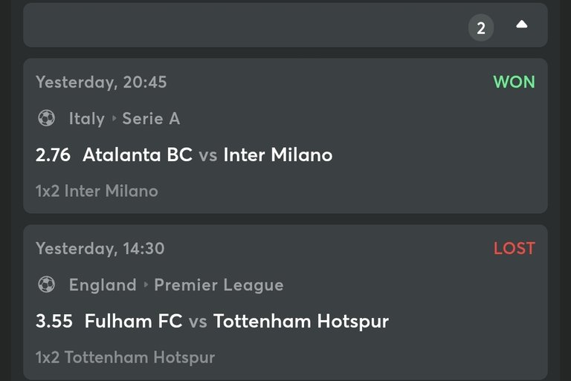Screen dimensions: 571x381
Task: Click the WON status label
Action: (514, 82)
